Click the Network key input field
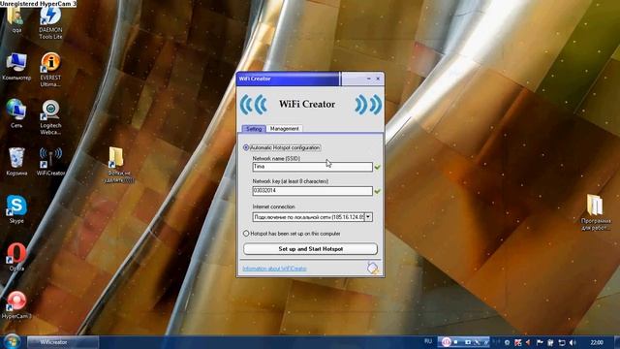The width and height of the screenshot is (620, 349). [312, 191]
